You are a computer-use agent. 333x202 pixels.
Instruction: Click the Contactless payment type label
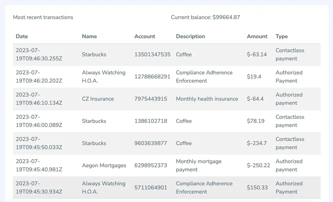point(290,55)
